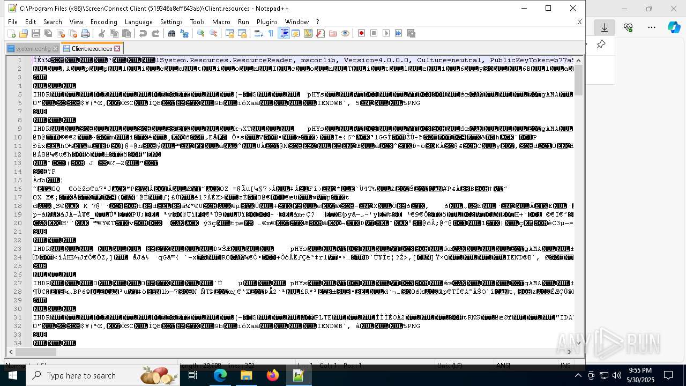
Task: Open Copilot in the Edge window
Action: pyautogui.click(x=674, y=27)
